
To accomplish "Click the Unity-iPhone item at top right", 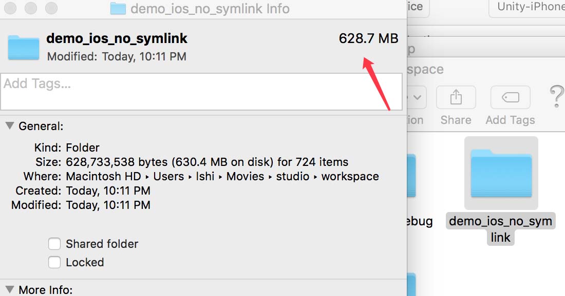I will [529, 7].
